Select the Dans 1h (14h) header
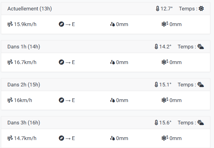 (x=24, y=47)
